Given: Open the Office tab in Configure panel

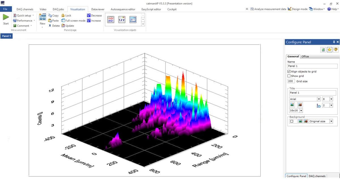Looking at the screenshot, I should [305, 56].
